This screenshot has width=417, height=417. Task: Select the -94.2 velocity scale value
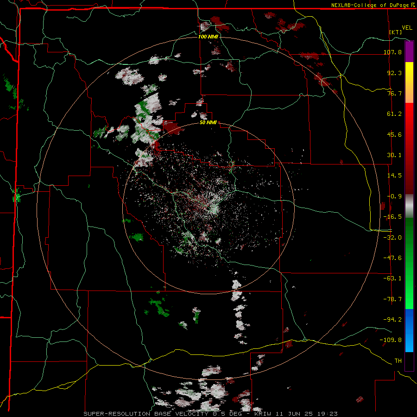392,319
